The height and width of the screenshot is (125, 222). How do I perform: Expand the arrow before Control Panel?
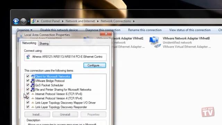[38, 21]
